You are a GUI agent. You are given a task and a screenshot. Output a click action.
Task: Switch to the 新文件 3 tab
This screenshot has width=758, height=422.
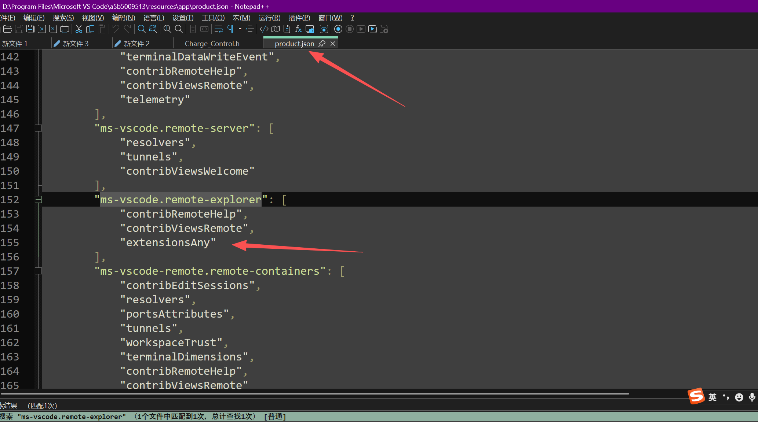(x=82, y=44)
